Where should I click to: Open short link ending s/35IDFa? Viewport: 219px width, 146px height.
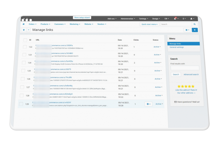point(54,45)
